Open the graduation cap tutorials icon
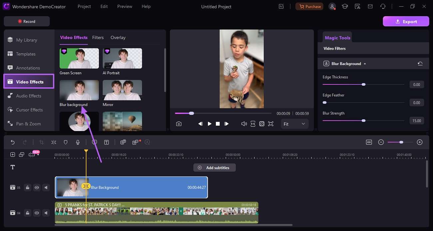Image resolution: width=433 pixels, height=231 pixels. click(x=345, y=6)
